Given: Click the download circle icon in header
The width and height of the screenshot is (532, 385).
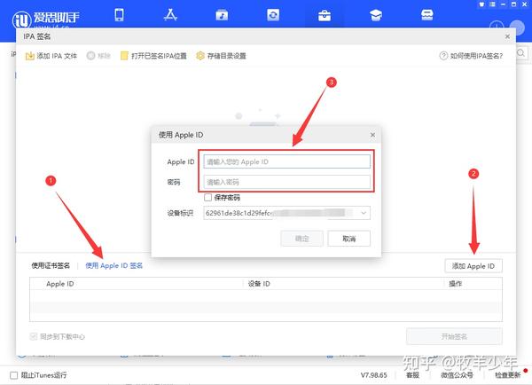Looking at the screenshot, I should pyautogui.click(x=497, y=26).
